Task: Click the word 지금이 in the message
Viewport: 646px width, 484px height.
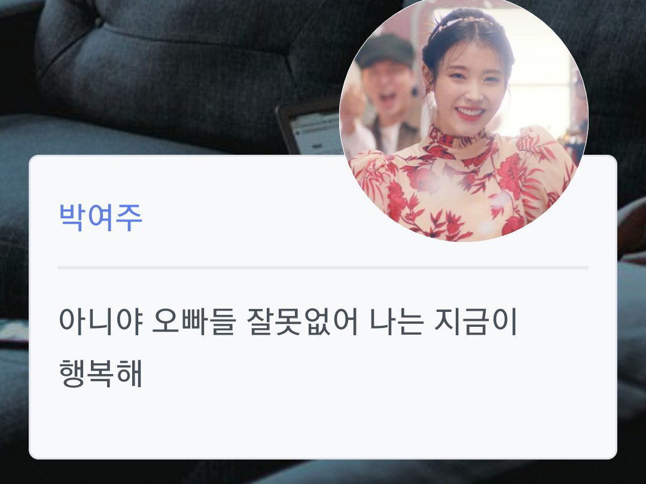Action: 476,321
